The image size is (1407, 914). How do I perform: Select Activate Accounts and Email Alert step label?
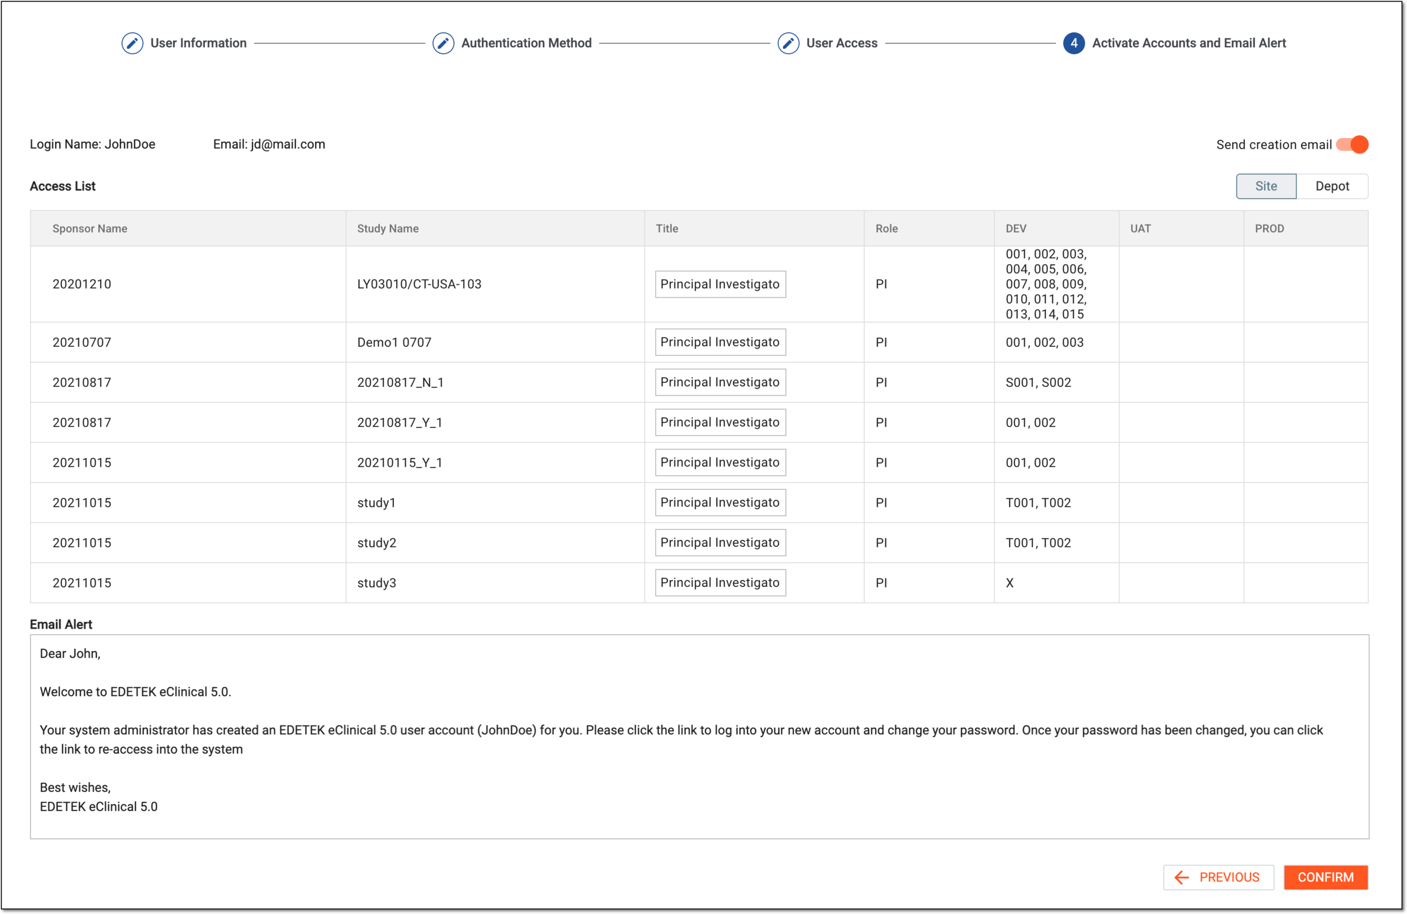1189,43
